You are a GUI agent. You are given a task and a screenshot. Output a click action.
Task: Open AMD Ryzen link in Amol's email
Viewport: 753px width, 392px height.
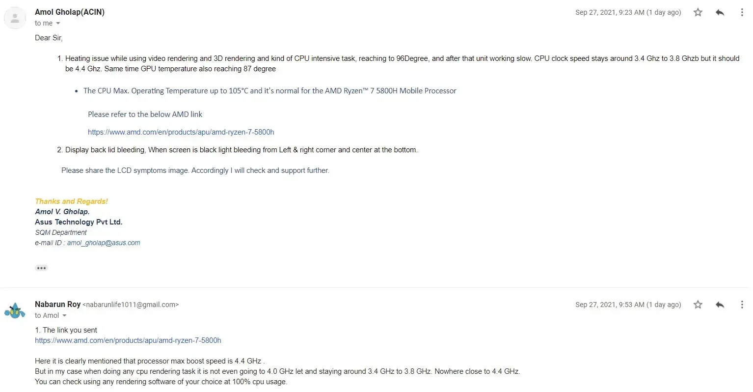[x=181, y=132]
